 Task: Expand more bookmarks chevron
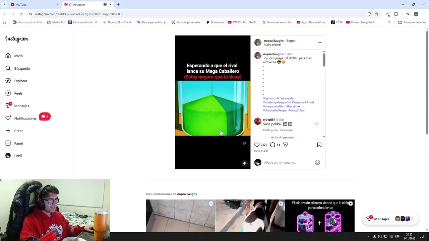[x=389, y=22]
